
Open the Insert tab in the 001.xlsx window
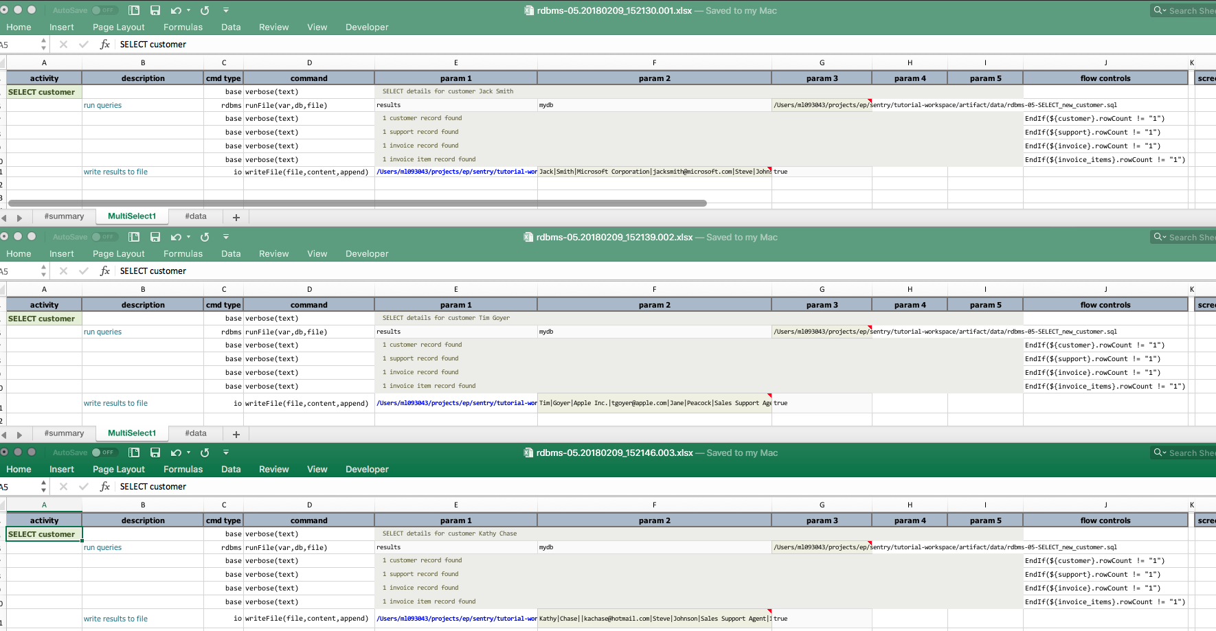point(61,27)
